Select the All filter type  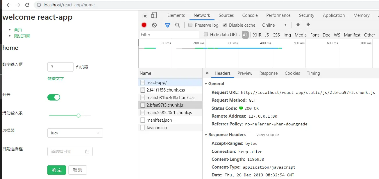tap(245, 35)
